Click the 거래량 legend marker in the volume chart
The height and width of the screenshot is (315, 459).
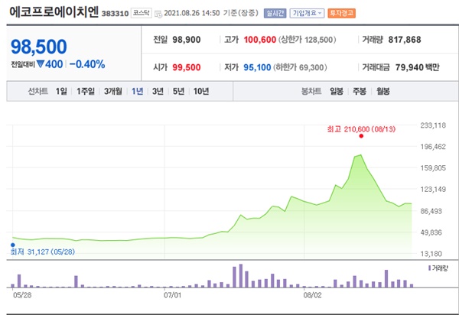point(429,268)
